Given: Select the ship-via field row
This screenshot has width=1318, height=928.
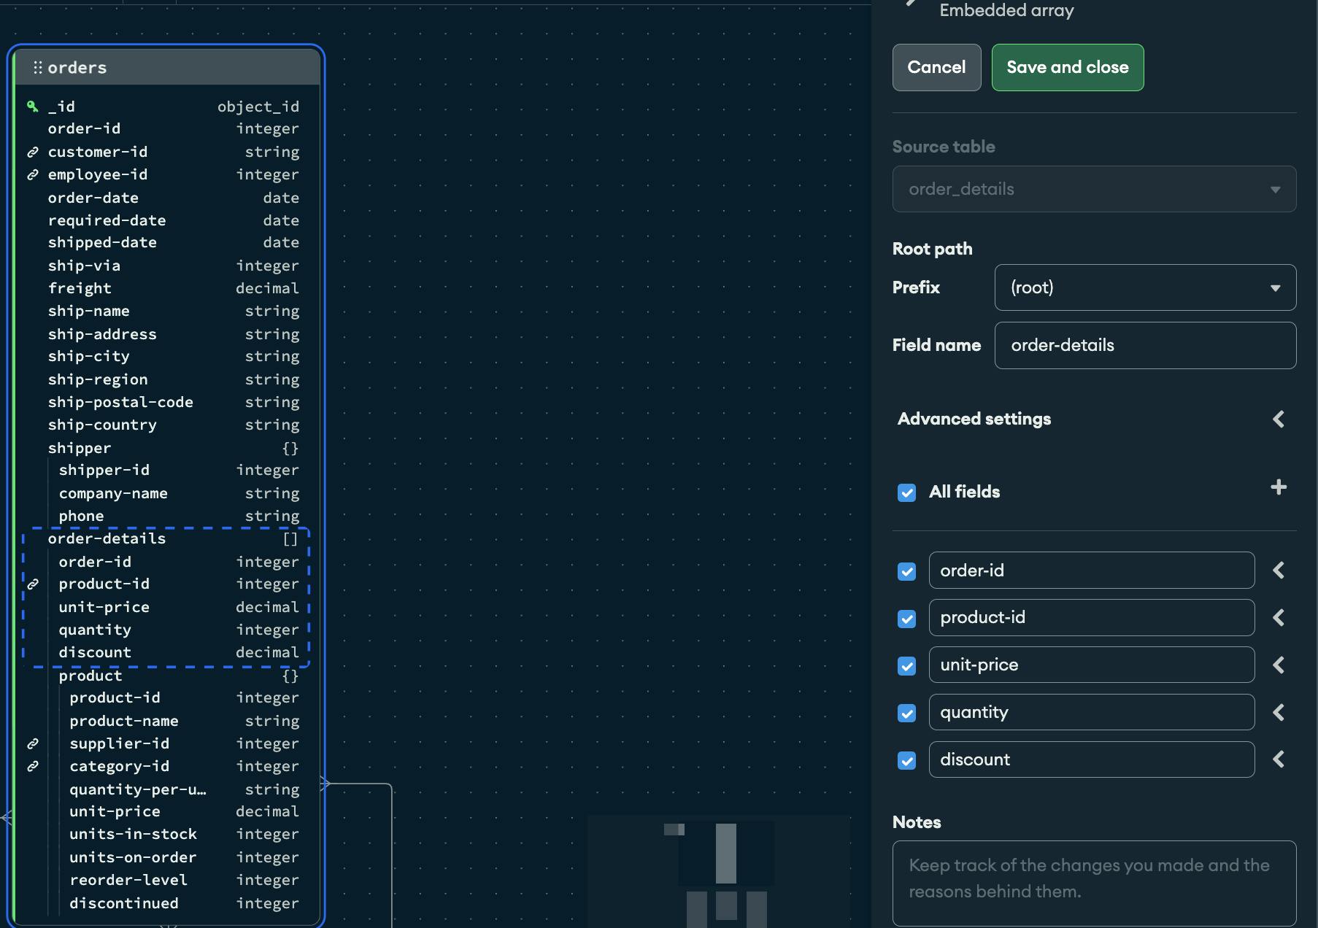Looking at the screenshot, I should click(167, 266).
